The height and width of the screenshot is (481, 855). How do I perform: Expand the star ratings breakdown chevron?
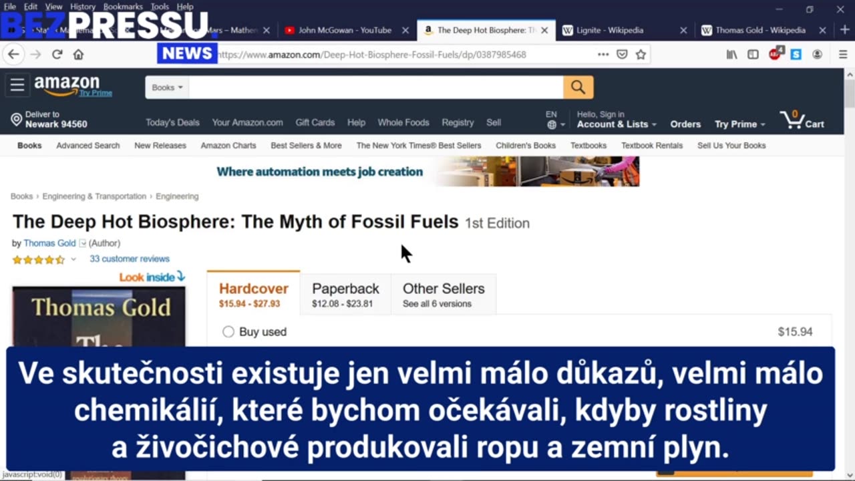[x=73, y=259]
